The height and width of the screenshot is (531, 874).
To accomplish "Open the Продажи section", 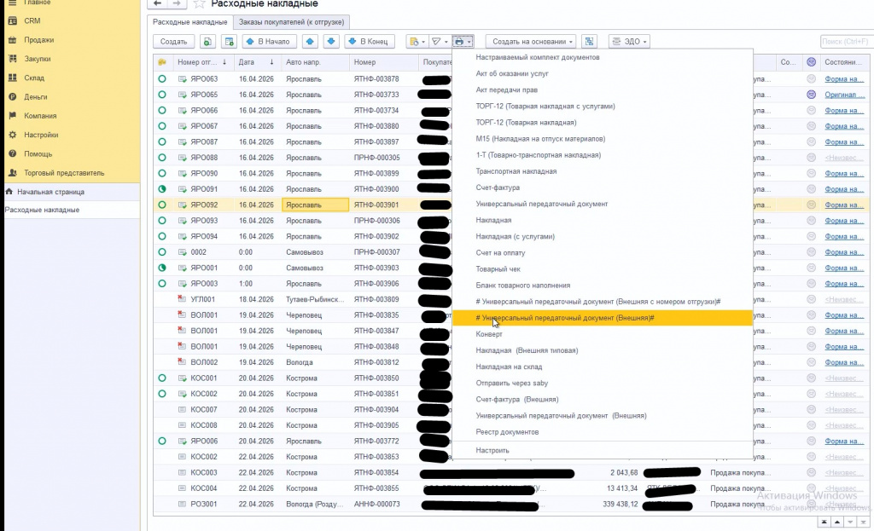I will [x=39, y=39].
